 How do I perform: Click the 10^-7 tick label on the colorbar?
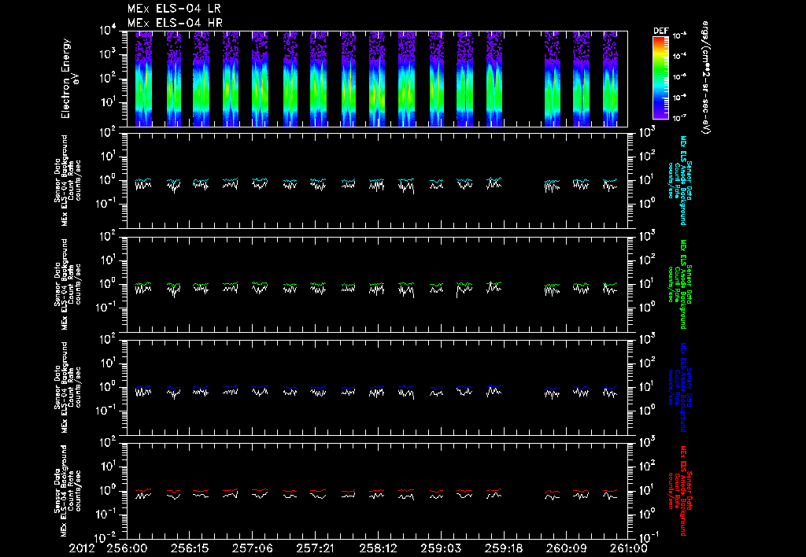[x=679, y=118]
